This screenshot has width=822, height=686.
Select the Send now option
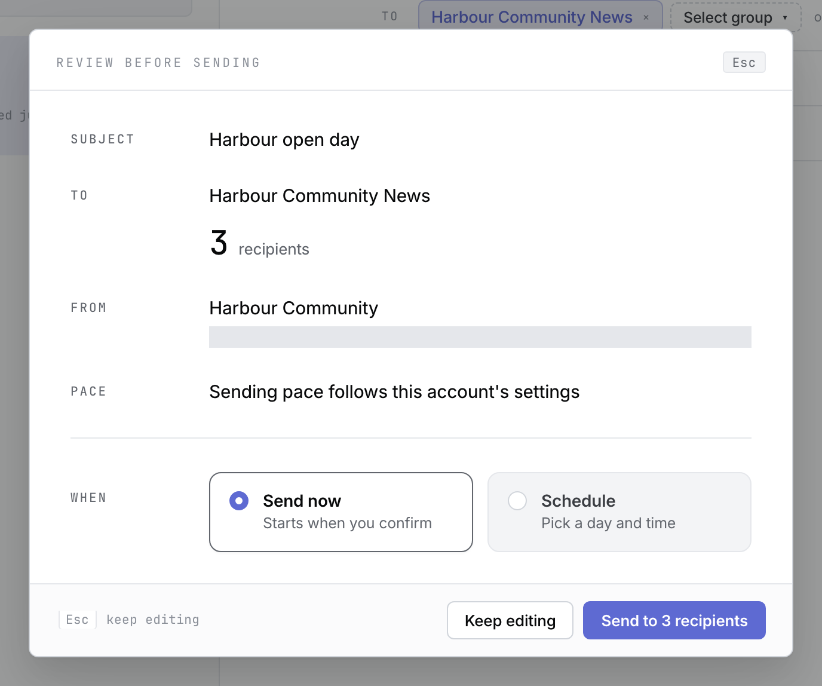pos(341,512)
